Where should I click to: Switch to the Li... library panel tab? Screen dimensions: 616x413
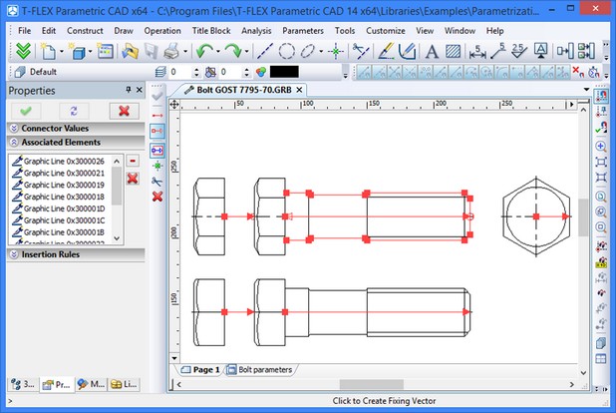[x=124, y=384]
